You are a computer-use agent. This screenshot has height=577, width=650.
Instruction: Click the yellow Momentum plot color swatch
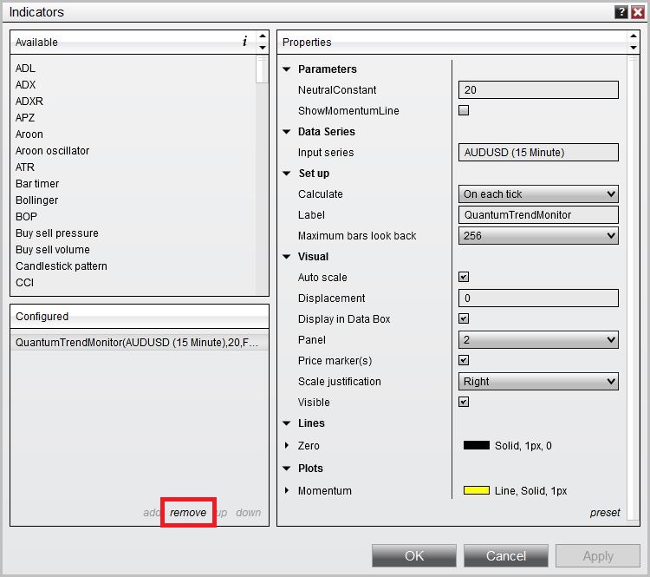click(477, 490)
